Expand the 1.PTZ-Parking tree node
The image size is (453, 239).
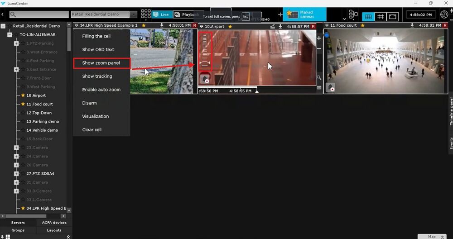[x=16, y=43]
